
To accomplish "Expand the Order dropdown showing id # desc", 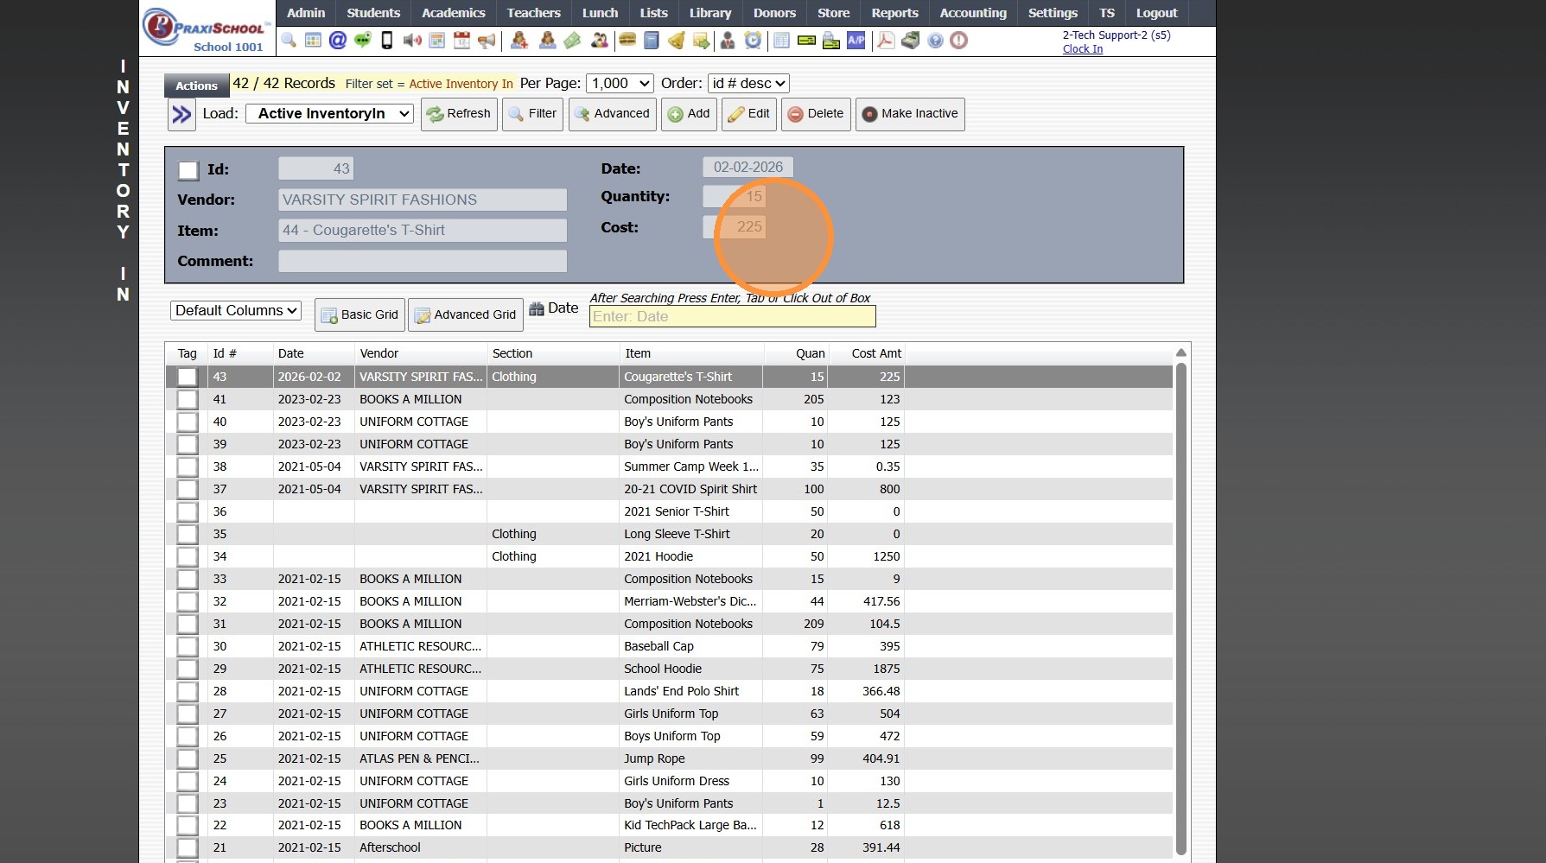I will coord(748,84).
